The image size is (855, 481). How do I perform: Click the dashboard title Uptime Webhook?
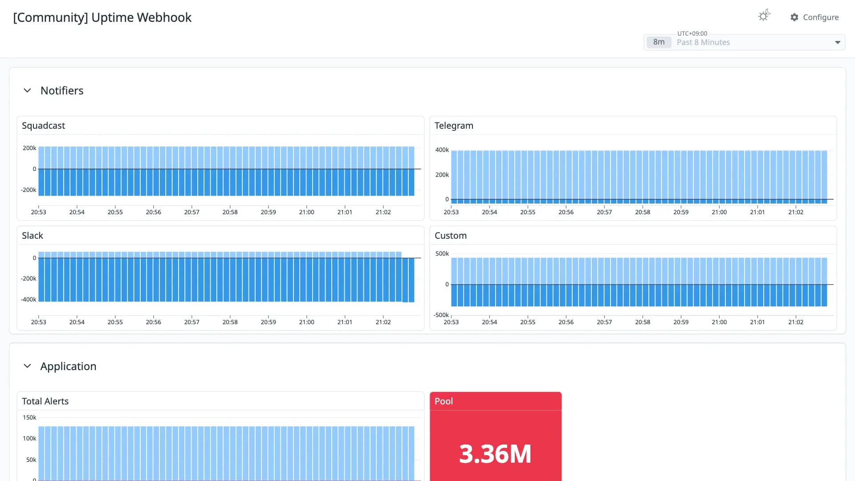pos(102,17)
